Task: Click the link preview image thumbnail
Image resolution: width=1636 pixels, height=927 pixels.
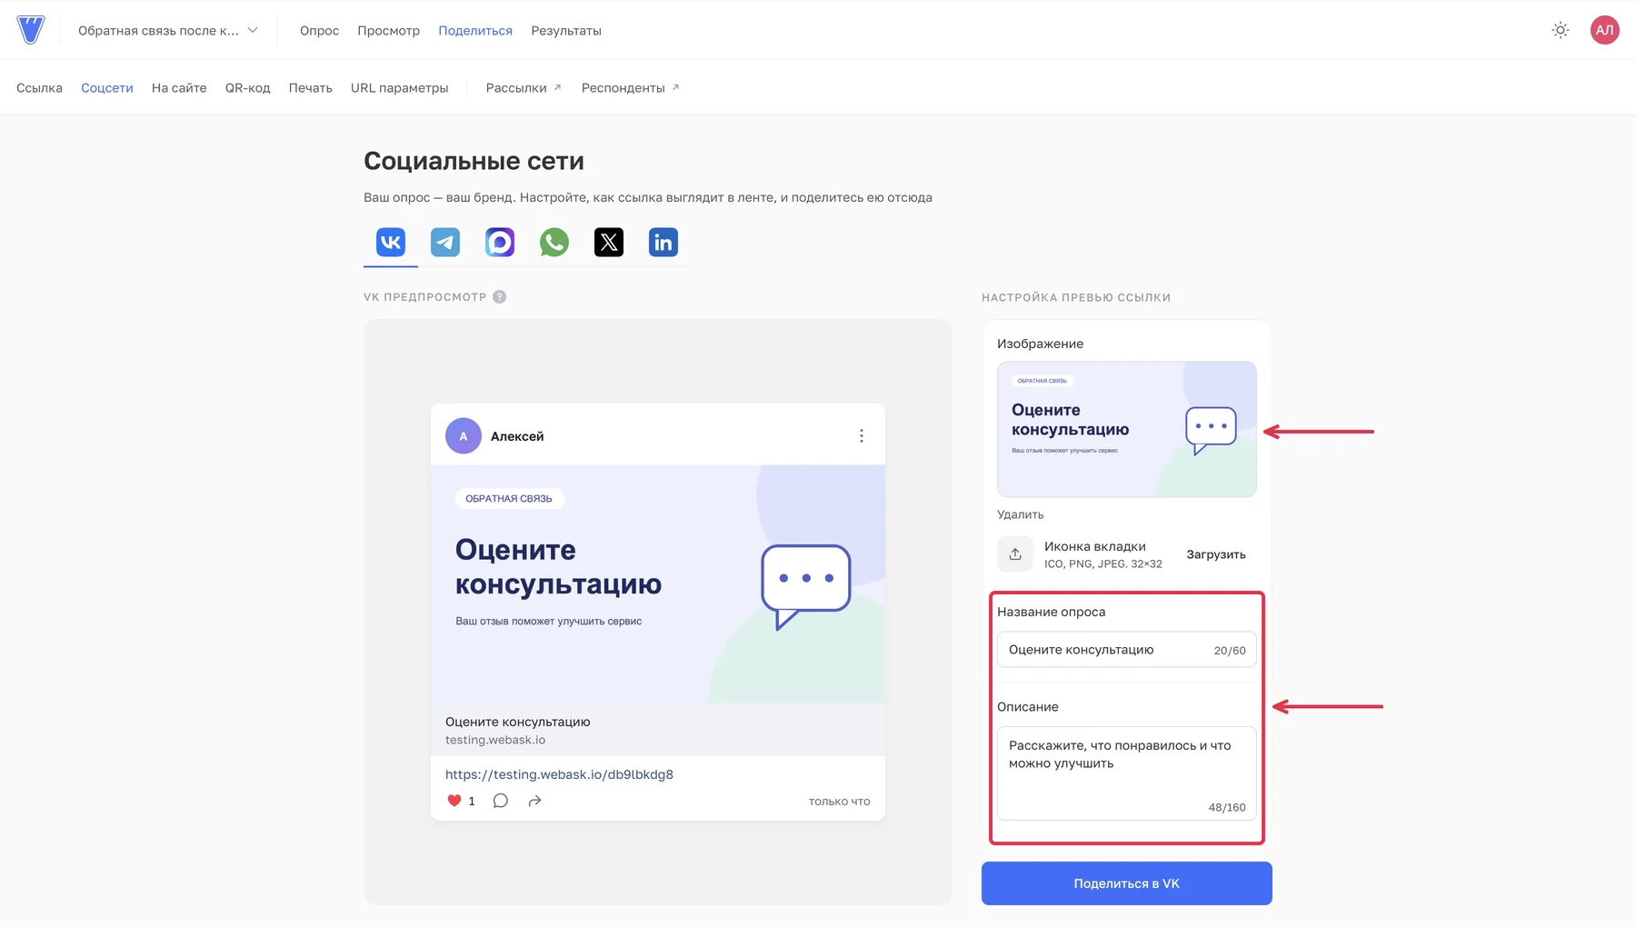Action: click(1127, 429)
